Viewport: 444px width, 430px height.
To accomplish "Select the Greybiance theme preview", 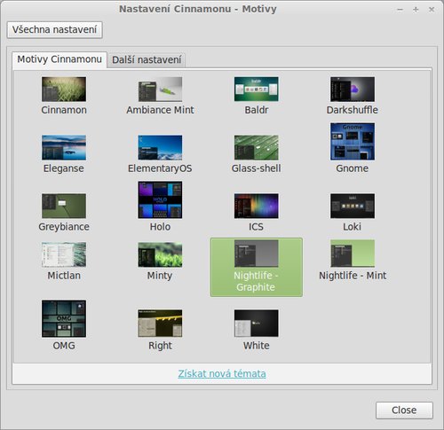I will tap(64, 206).
